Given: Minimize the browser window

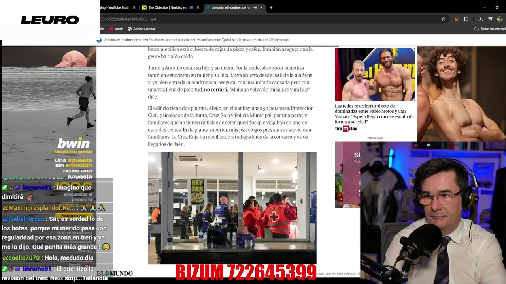Looking at the screenshot, I should coord(485,7).
